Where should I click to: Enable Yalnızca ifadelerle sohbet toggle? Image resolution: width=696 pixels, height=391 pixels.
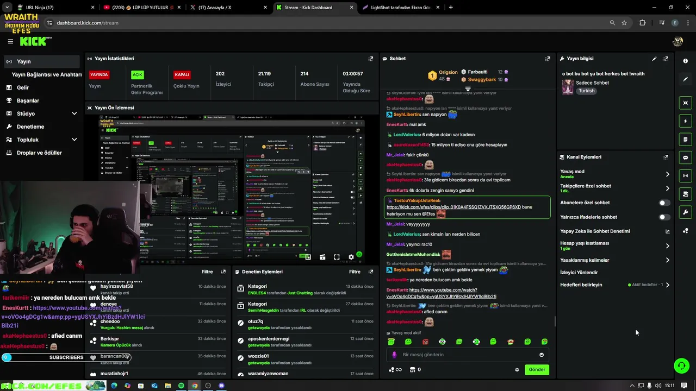tap(664, 217)
